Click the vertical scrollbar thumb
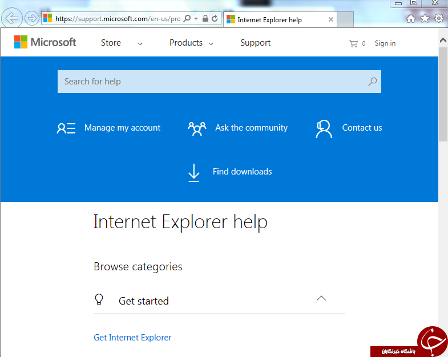448x357 pixels. coord(443,94)
